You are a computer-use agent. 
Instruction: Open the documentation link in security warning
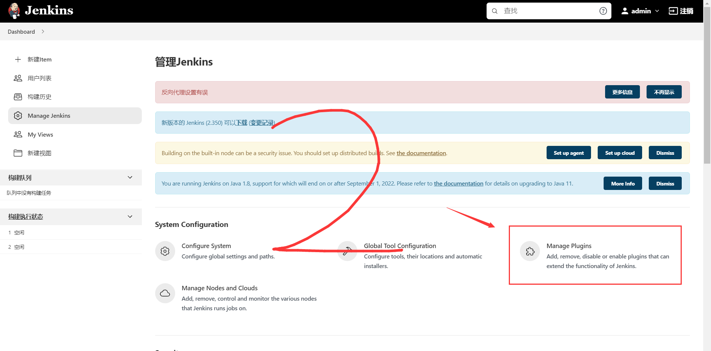coord(421,153)
